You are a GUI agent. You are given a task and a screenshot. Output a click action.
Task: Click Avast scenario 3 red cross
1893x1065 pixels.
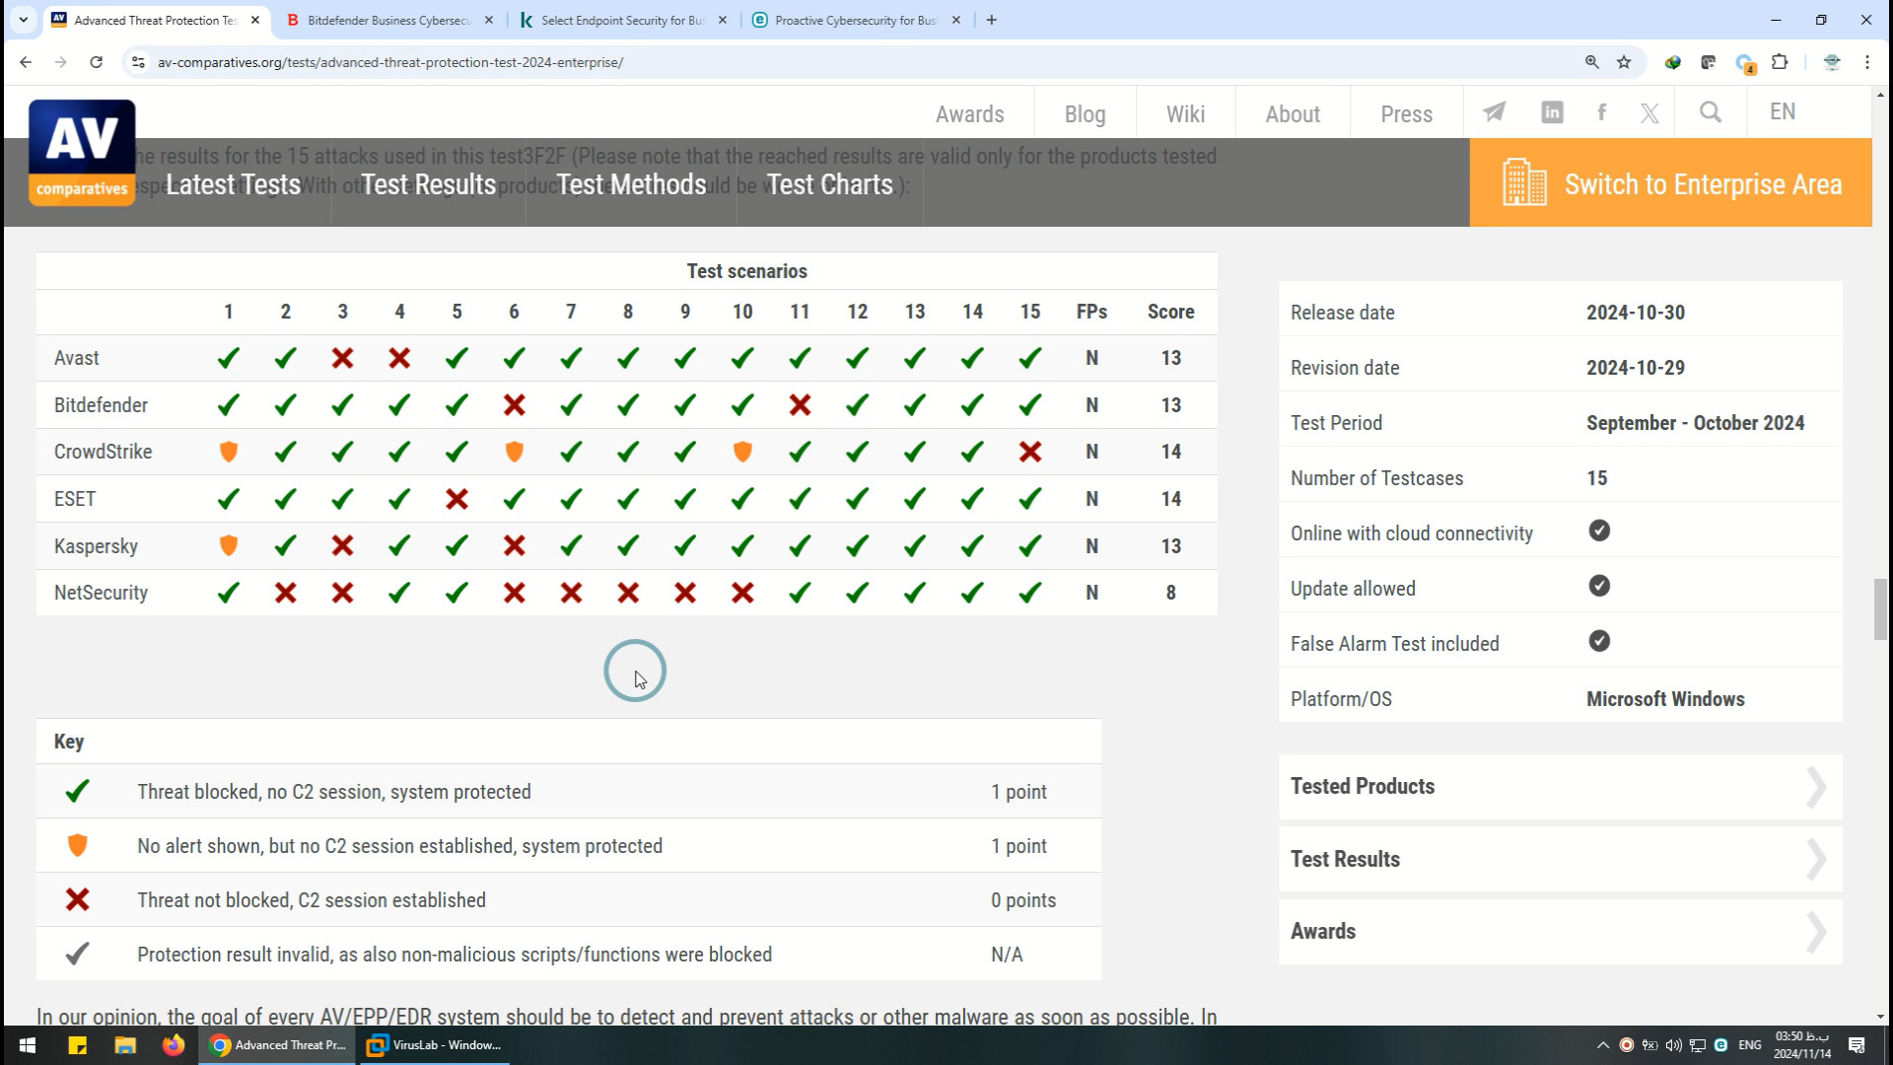[342, 358]
